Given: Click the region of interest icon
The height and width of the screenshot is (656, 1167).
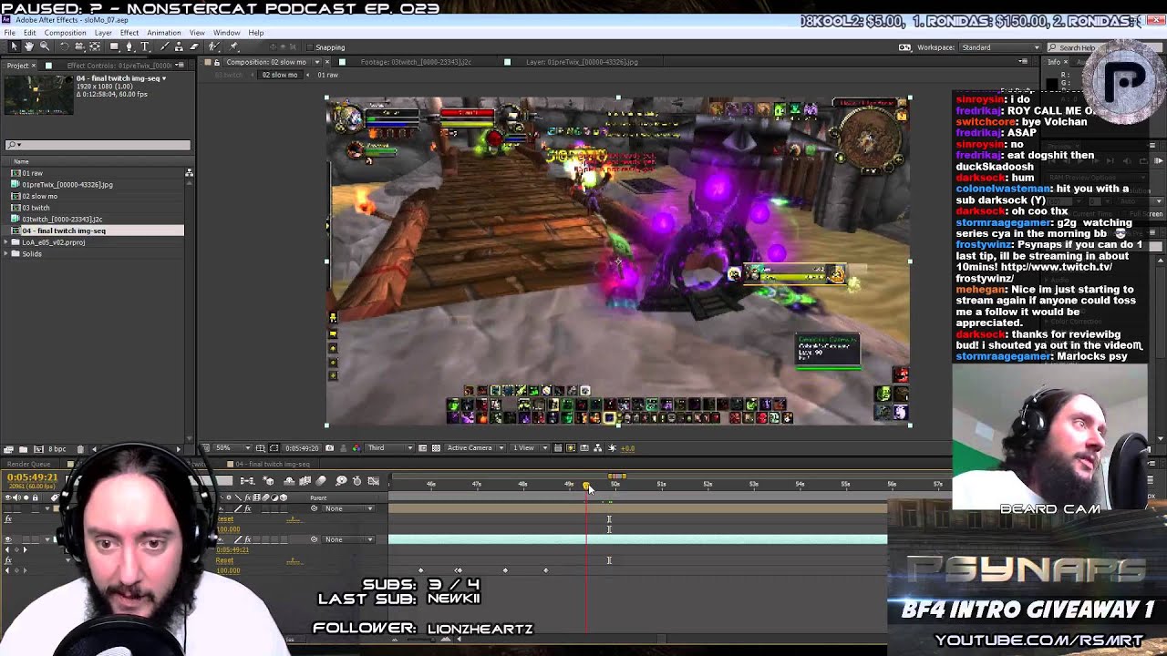Looking at the screenshot, I should click(422, 448).
